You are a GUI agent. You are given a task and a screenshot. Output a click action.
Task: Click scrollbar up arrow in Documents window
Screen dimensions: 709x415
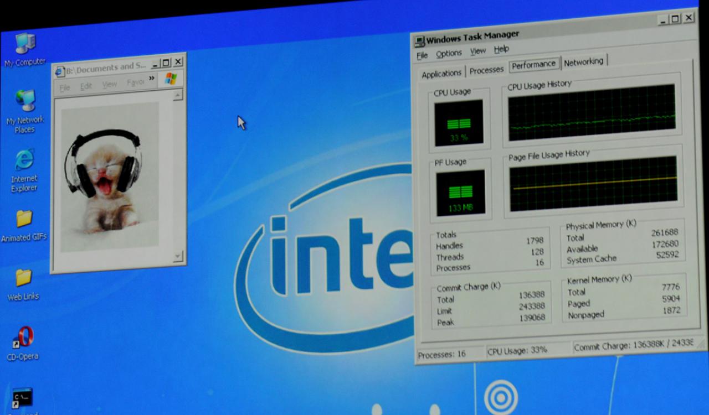pos(177,96)
